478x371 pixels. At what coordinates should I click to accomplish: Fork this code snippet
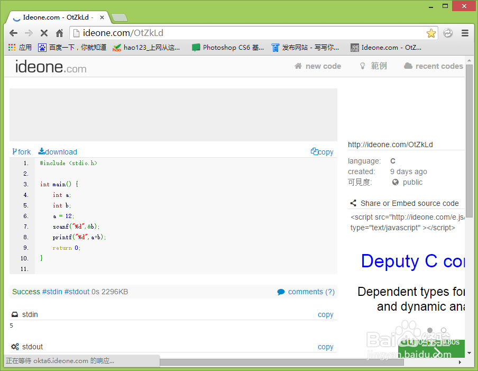(21, 152)
